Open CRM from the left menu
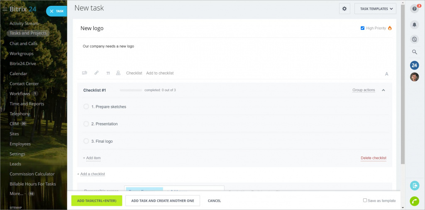This screenshot has width=425, height=210. [x=14, y=124]
